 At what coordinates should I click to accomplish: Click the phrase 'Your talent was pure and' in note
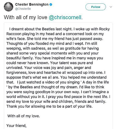(x=72, y=63)
